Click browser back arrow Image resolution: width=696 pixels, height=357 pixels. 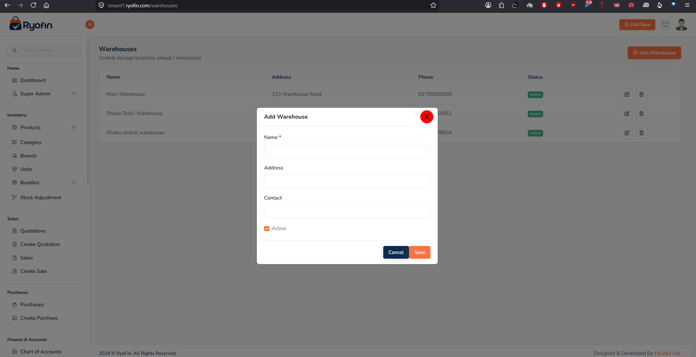pyautogui.click(x=7, y=5)
